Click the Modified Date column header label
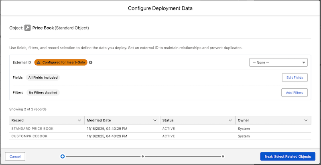Viewport: 321px width, 165px height. (99, 120)
